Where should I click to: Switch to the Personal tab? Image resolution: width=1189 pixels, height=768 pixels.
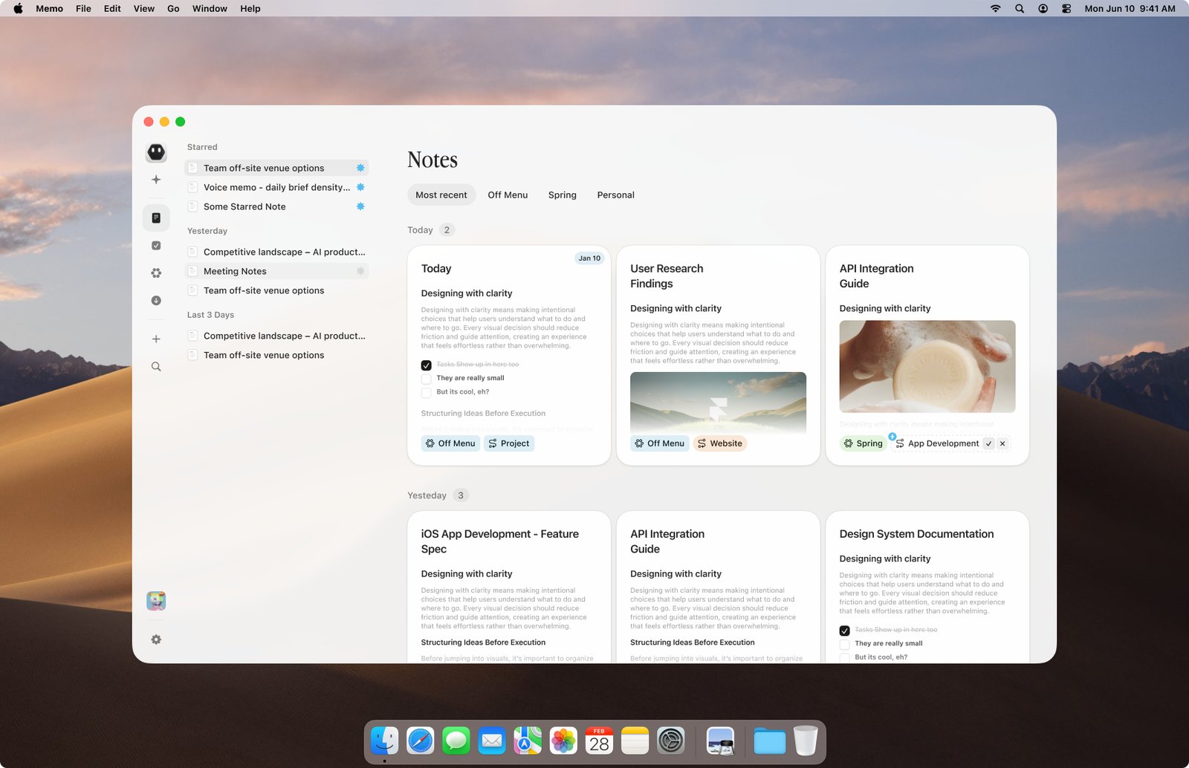(x=615, y=195)
